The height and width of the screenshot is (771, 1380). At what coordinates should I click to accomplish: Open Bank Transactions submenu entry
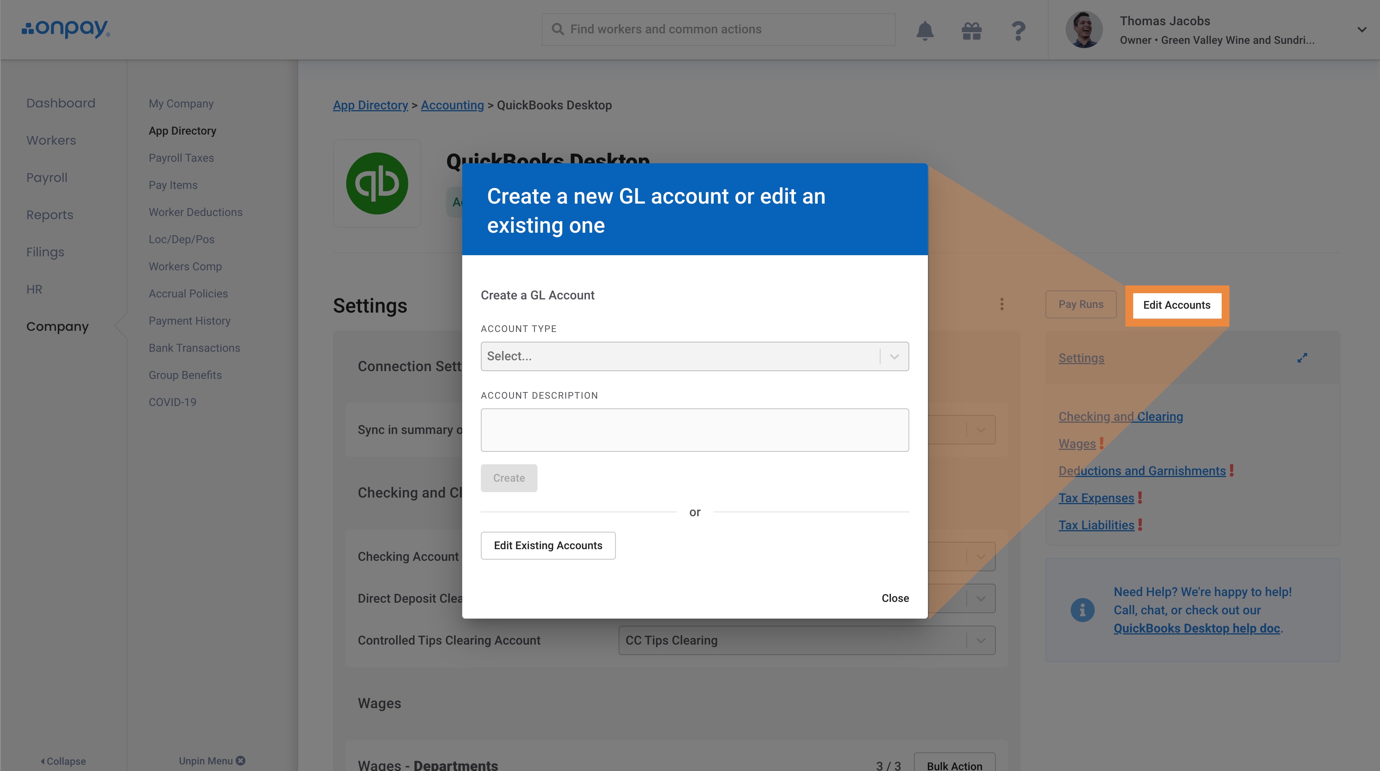[194, 348]
